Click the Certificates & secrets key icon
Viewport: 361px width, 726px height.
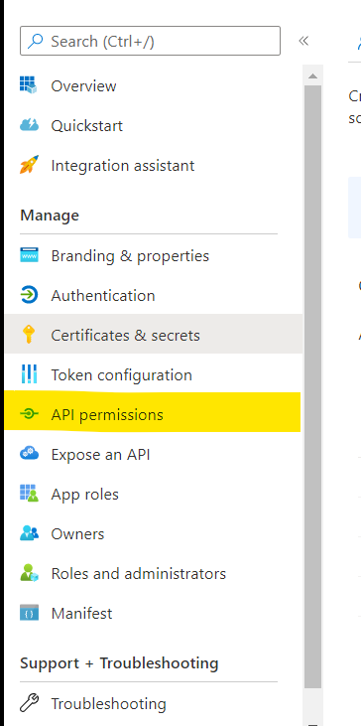(x=29, y=335)
